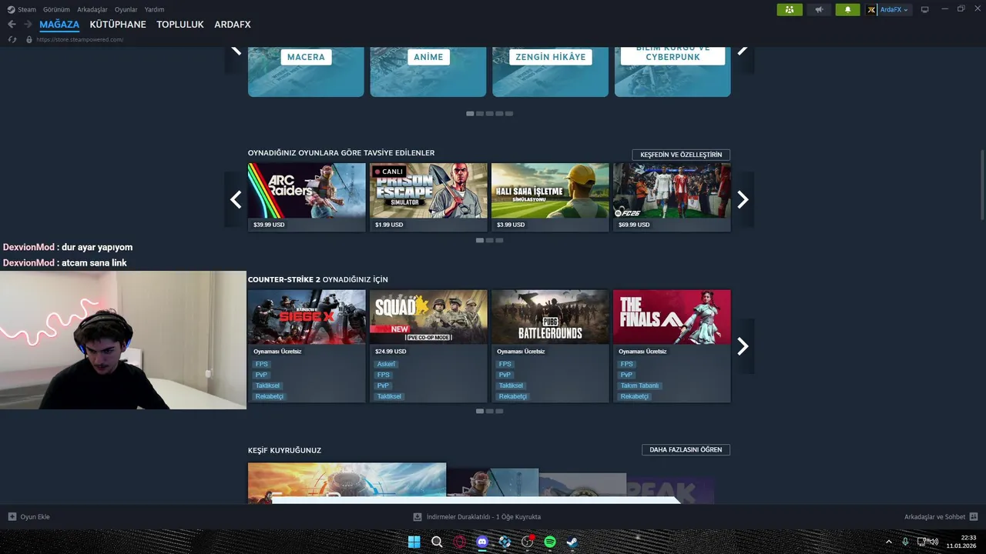Click the KEŞFEDİN VE ÖZELLEŞTİRİN button

coord(681,155)
